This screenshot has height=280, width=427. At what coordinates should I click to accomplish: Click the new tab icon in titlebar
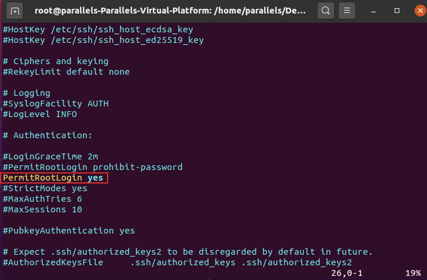pyautogui.click(x=15, y=11)
